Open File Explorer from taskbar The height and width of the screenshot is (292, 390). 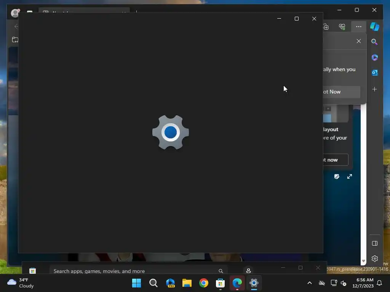point(187,283)
